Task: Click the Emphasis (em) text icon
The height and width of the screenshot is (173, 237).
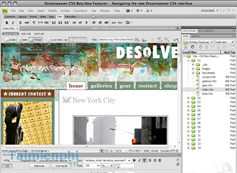Action: pyautogui.click(x=27, y=23)
